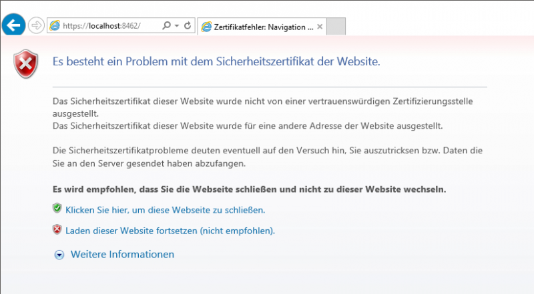Viewport: 534px width, 294px height.
Task: Select the Zertifikatfehler: Navigation tab
Action: click(x=262, y=27)
